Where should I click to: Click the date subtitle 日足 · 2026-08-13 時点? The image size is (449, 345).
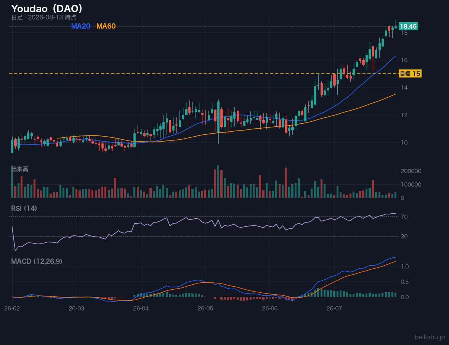(x=44, y=17)
